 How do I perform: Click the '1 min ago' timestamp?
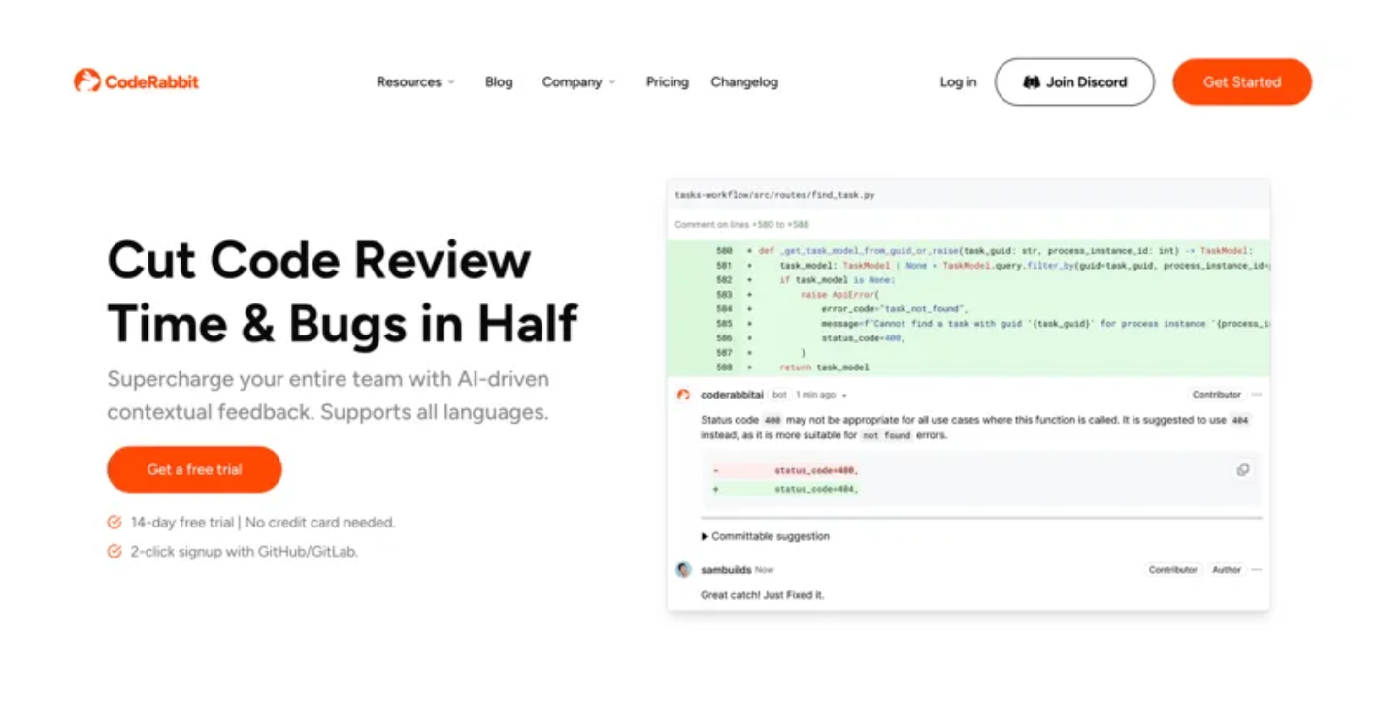coord(815,396)
